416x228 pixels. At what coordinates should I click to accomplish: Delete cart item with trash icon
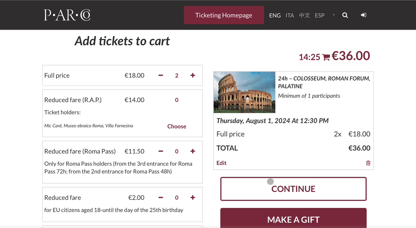point(368,163)
